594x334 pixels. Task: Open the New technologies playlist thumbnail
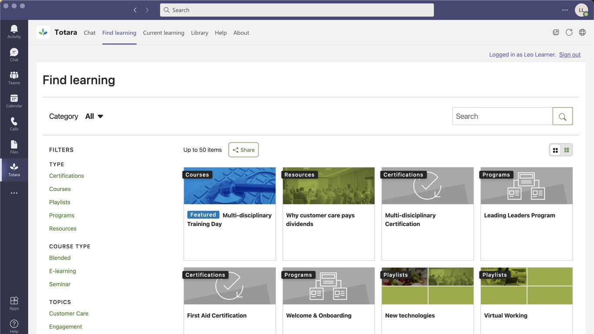click(427, 286)
